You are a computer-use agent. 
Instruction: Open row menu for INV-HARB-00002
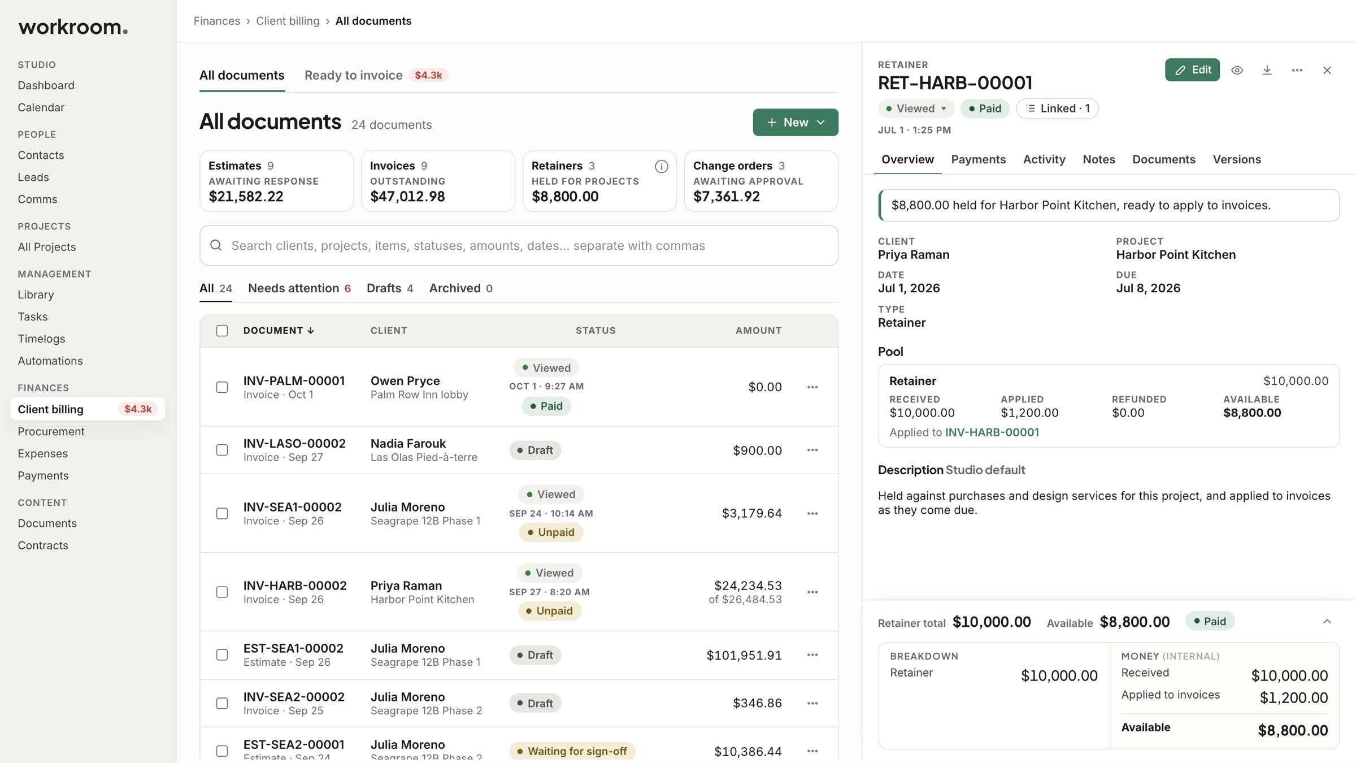(812, 592)
